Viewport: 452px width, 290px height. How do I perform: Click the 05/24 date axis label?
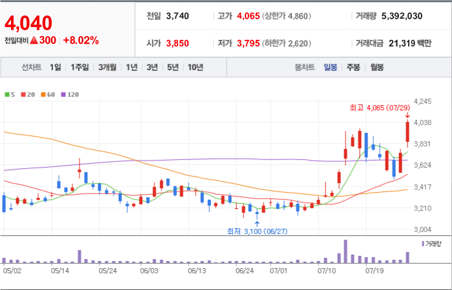[108, 271]
